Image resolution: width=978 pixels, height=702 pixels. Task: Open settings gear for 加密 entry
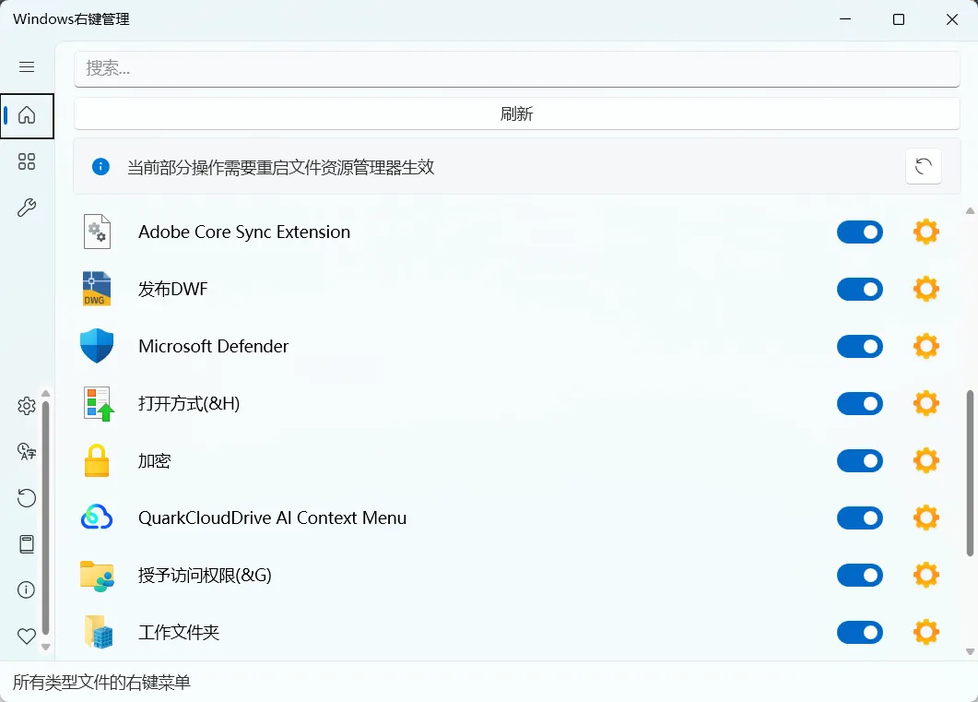[x=925, y=460]
